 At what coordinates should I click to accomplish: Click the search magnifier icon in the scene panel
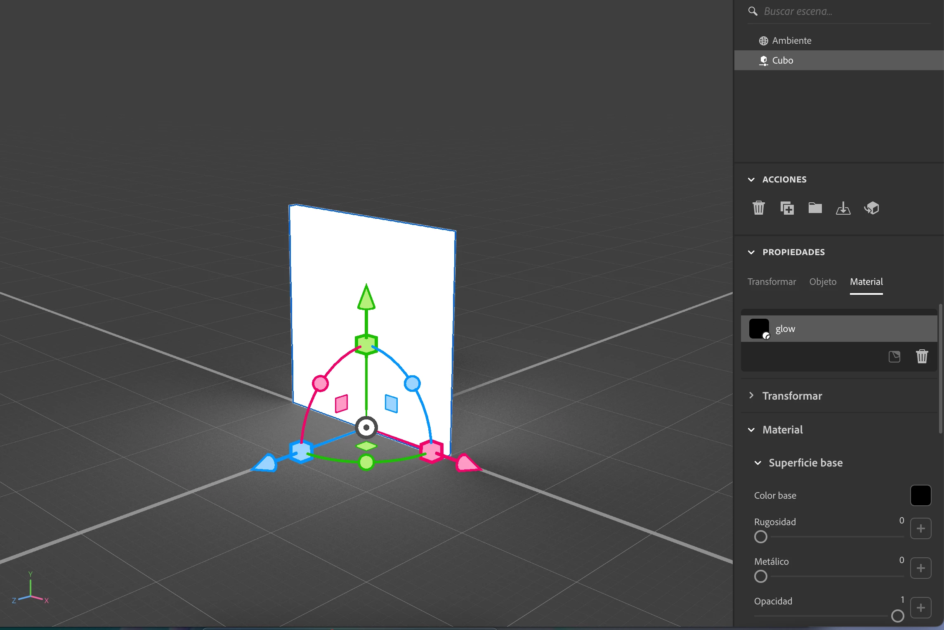[753, 11]
